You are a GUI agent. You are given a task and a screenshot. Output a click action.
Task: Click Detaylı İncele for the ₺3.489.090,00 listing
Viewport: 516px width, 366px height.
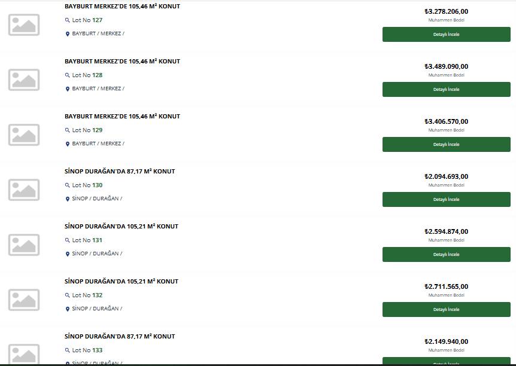[446, 90]
